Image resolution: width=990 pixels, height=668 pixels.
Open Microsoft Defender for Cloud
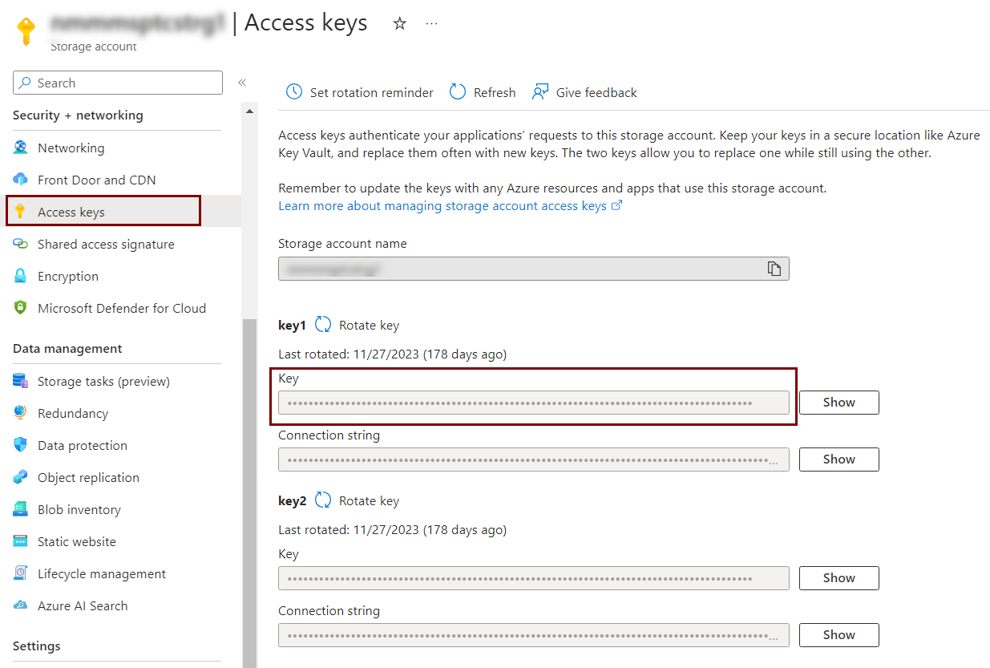click(122, 309)
